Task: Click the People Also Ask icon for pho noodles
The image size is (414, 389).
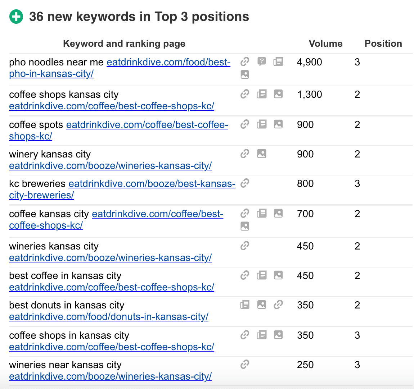Action: 262,62
